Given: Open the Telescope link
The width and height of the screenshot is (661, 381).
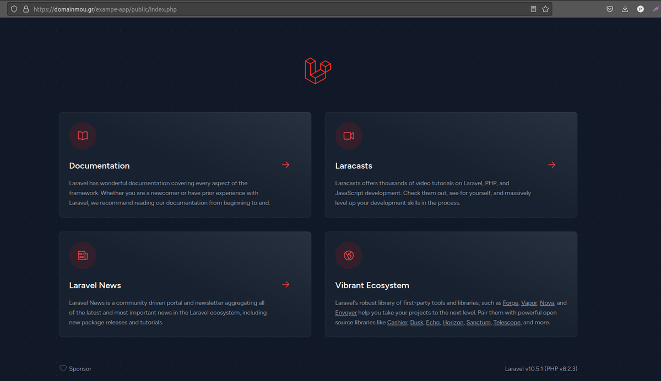Looking at the screenshot, I should (507, 323).
